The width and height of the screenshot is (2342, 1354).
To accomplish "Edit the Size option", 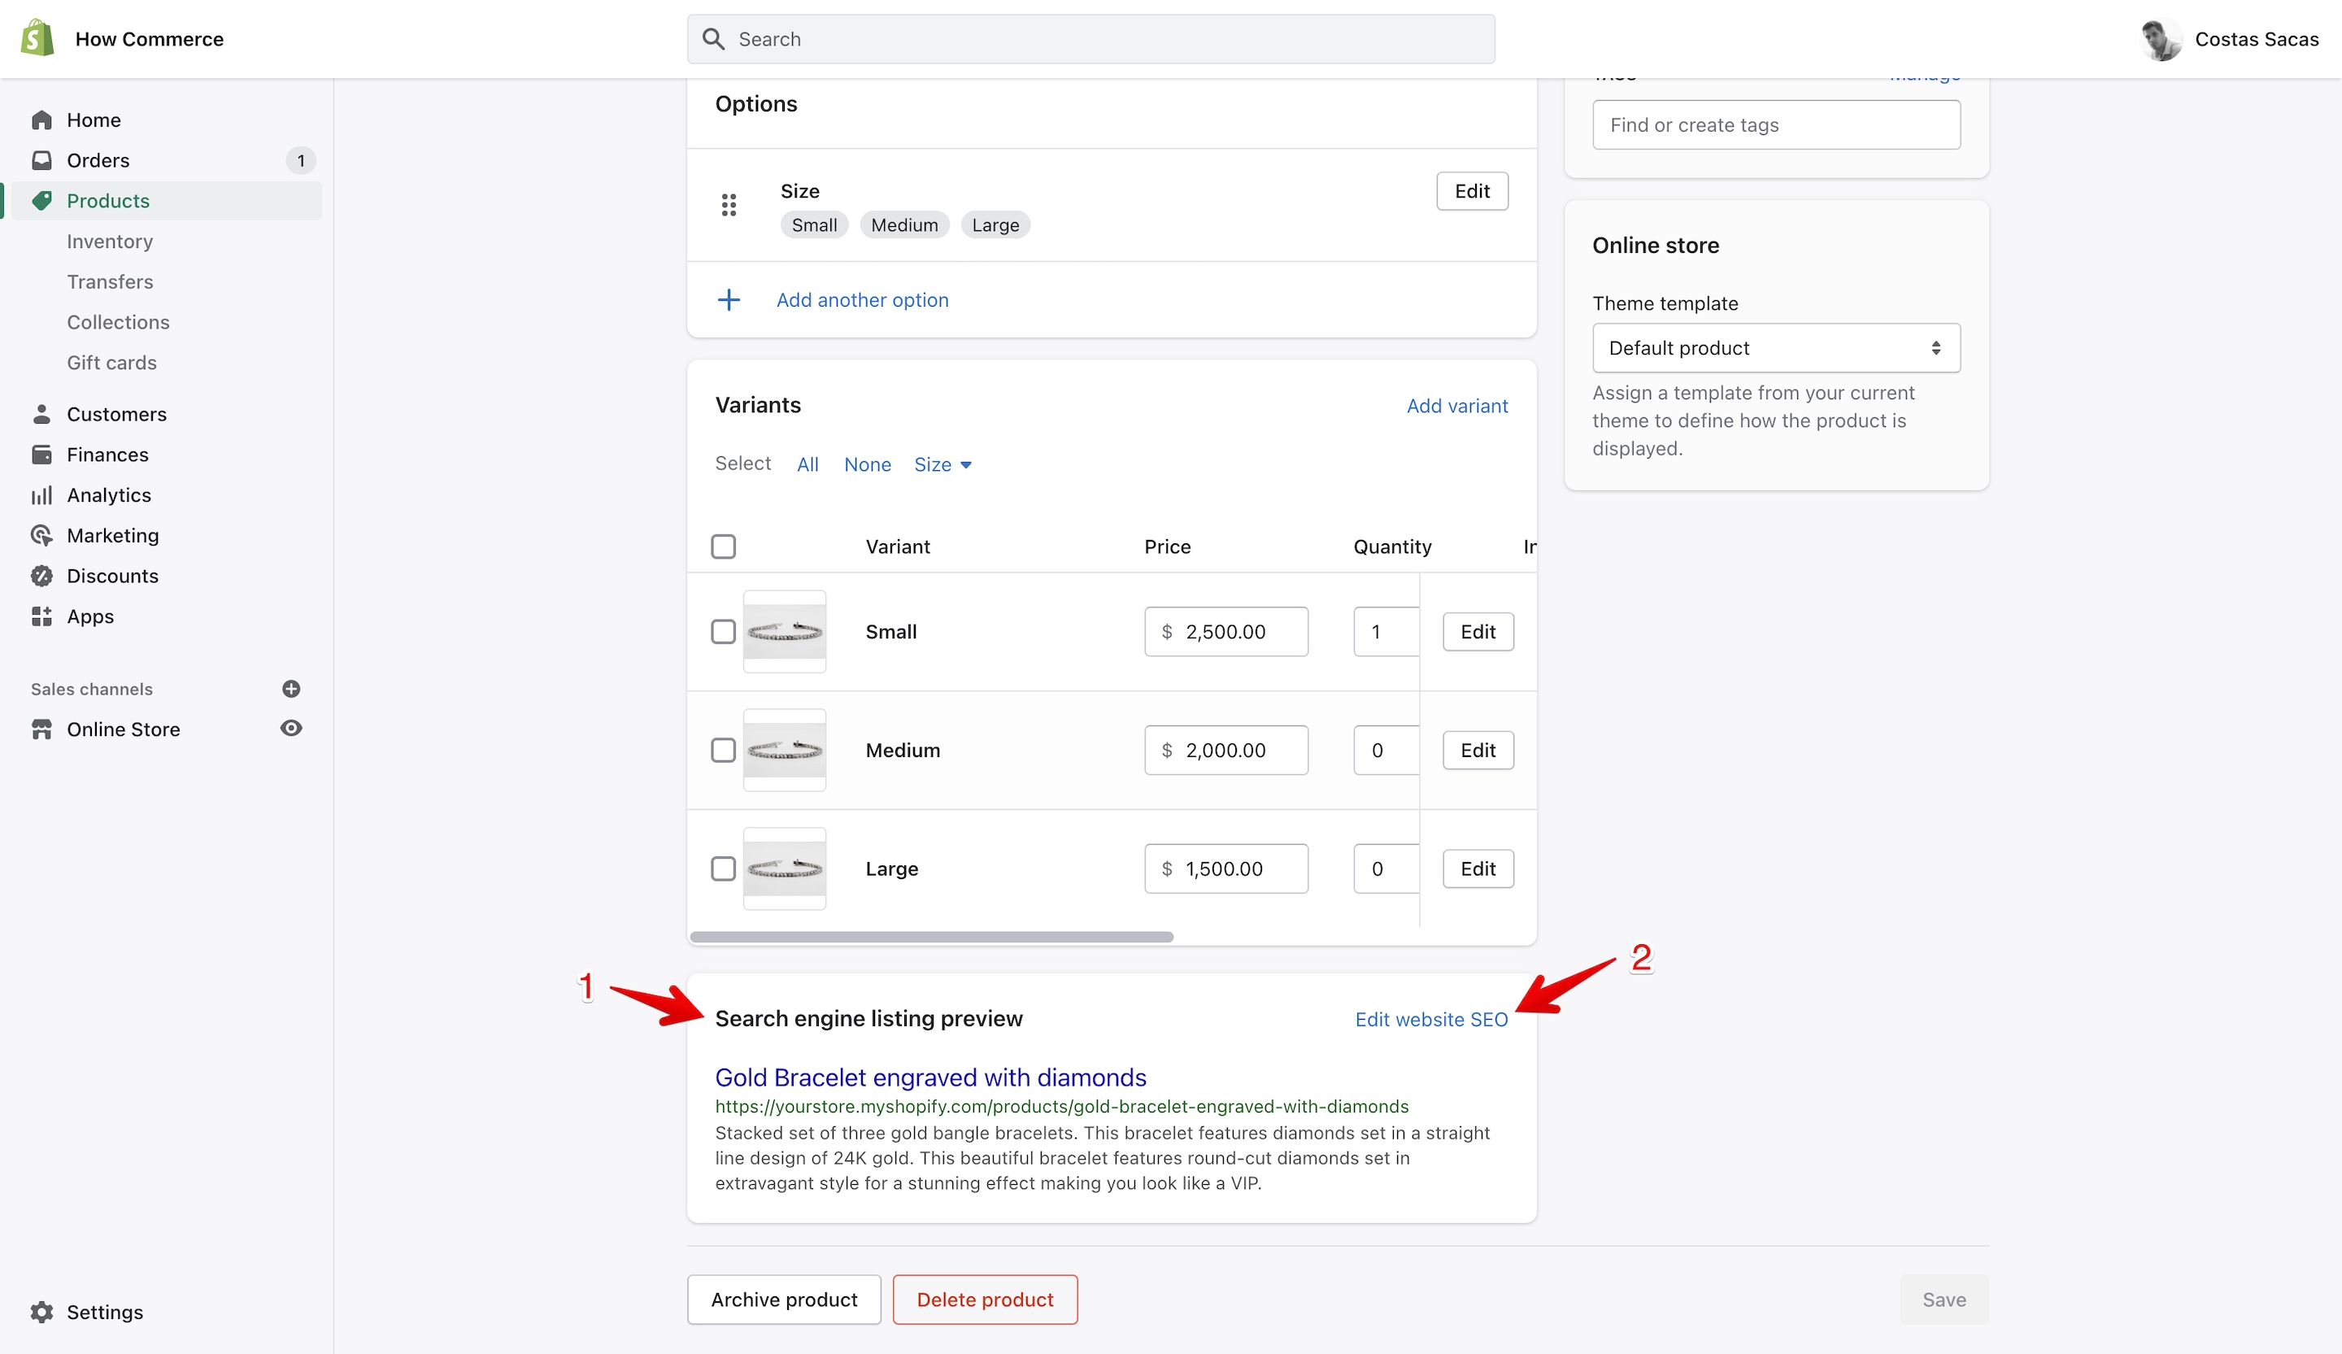I will [x=1472, y=190].
